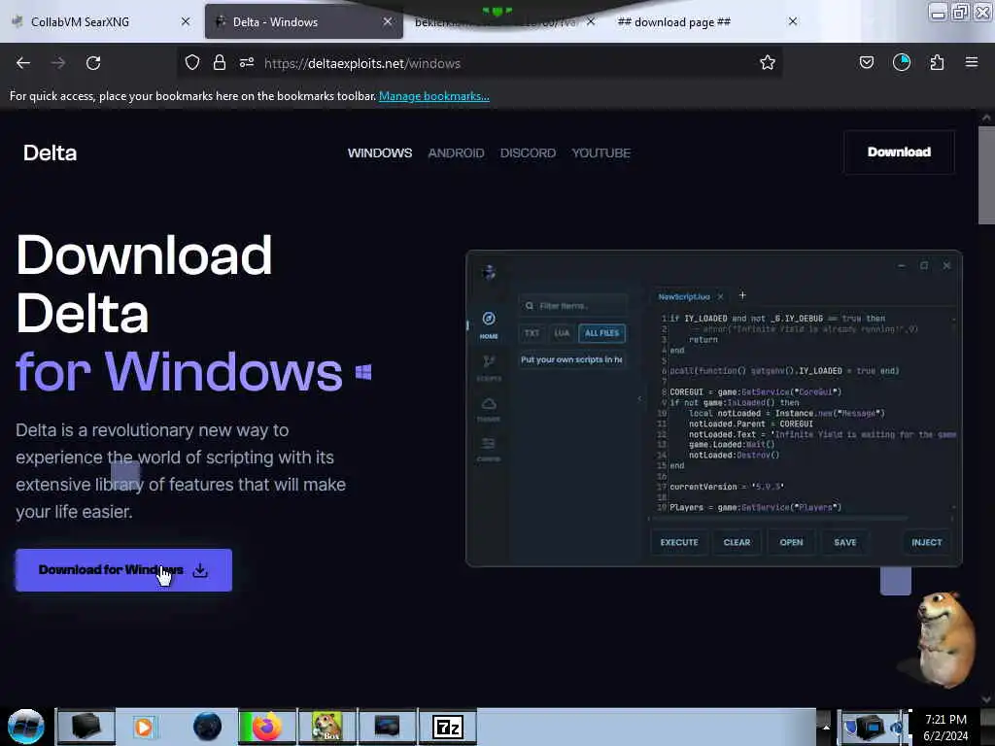Screen dimensions: 995x746
Task: Open the site permissions icon in address bar
Action: 247,63
